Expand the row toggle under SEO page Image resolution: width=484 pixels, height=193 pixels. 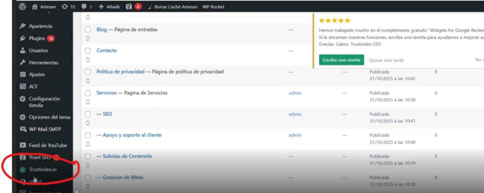click(87, 124)
